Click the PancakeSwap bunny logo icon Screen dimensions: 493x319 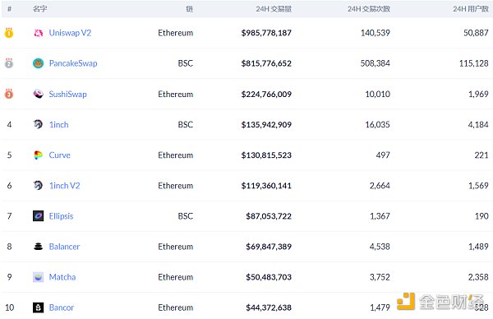(39, 63)
